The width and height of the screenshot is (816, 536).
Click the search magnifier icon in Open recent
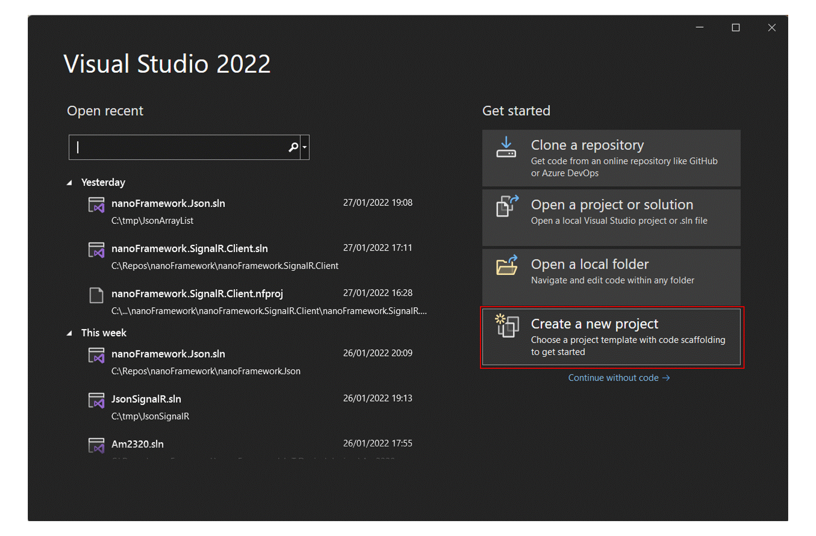[293, 147]
